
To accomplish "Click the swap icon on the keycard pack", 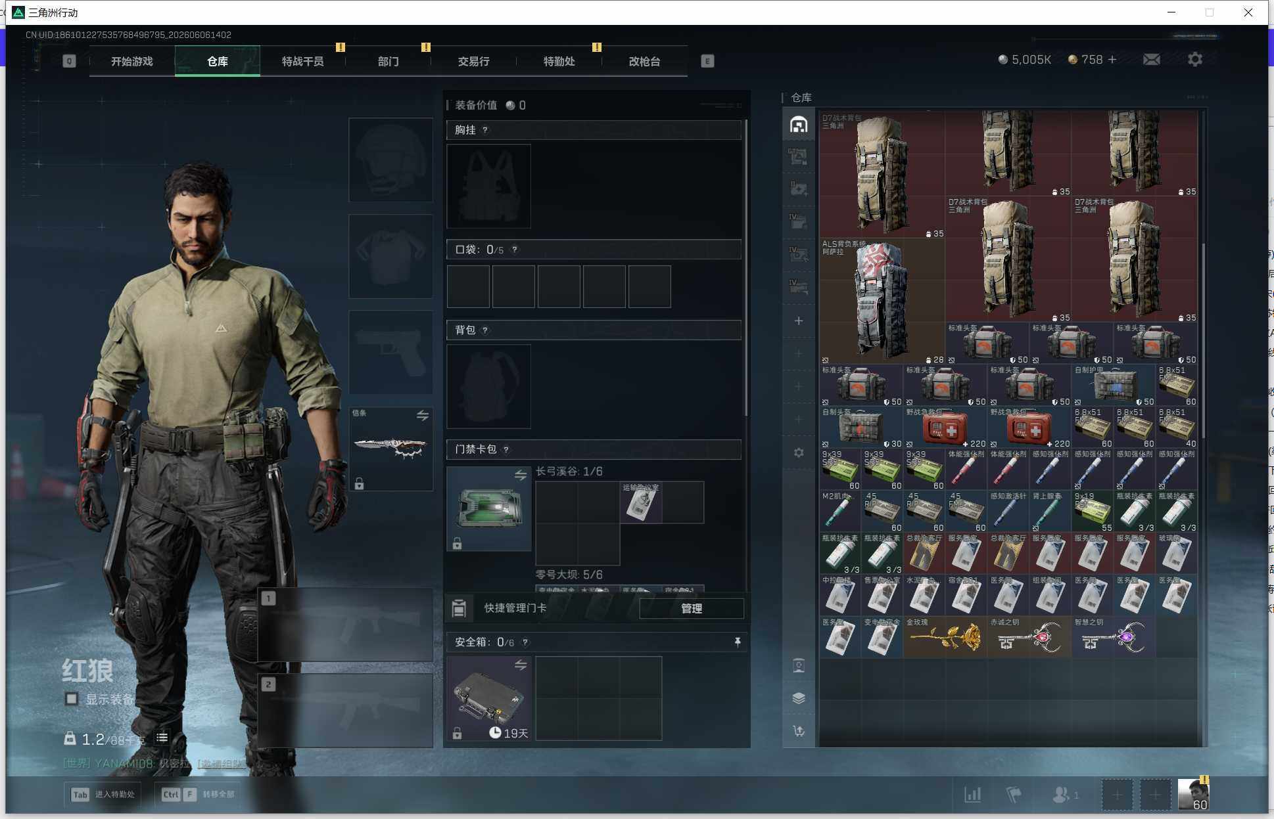I will tap(521, 475).
